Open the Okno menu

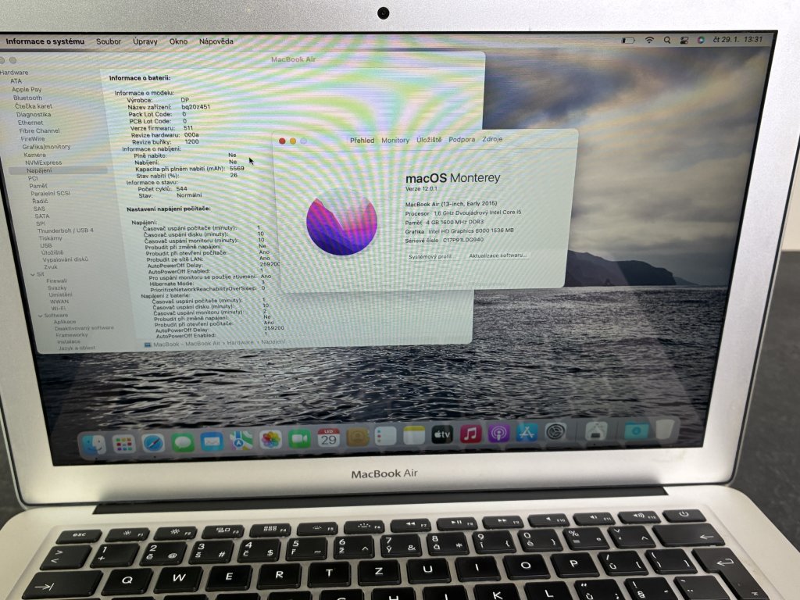click(178, 41)
